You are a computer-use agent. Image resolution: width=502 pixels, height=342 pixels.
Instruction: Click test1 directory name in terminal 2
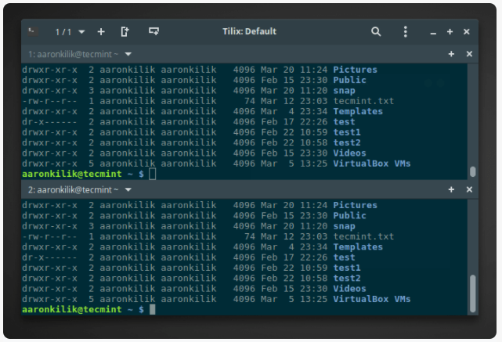347,268
